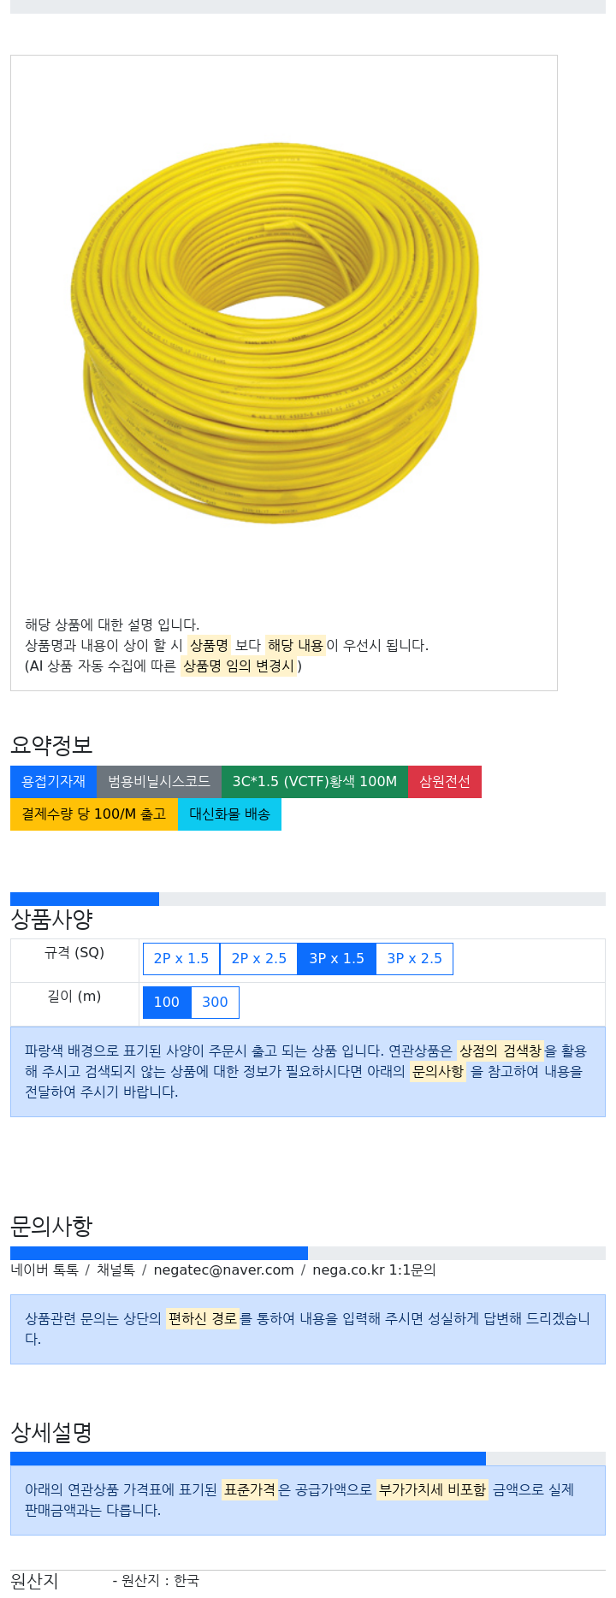Click the 대신화물 배송 cyan tag

pos(229,814)
